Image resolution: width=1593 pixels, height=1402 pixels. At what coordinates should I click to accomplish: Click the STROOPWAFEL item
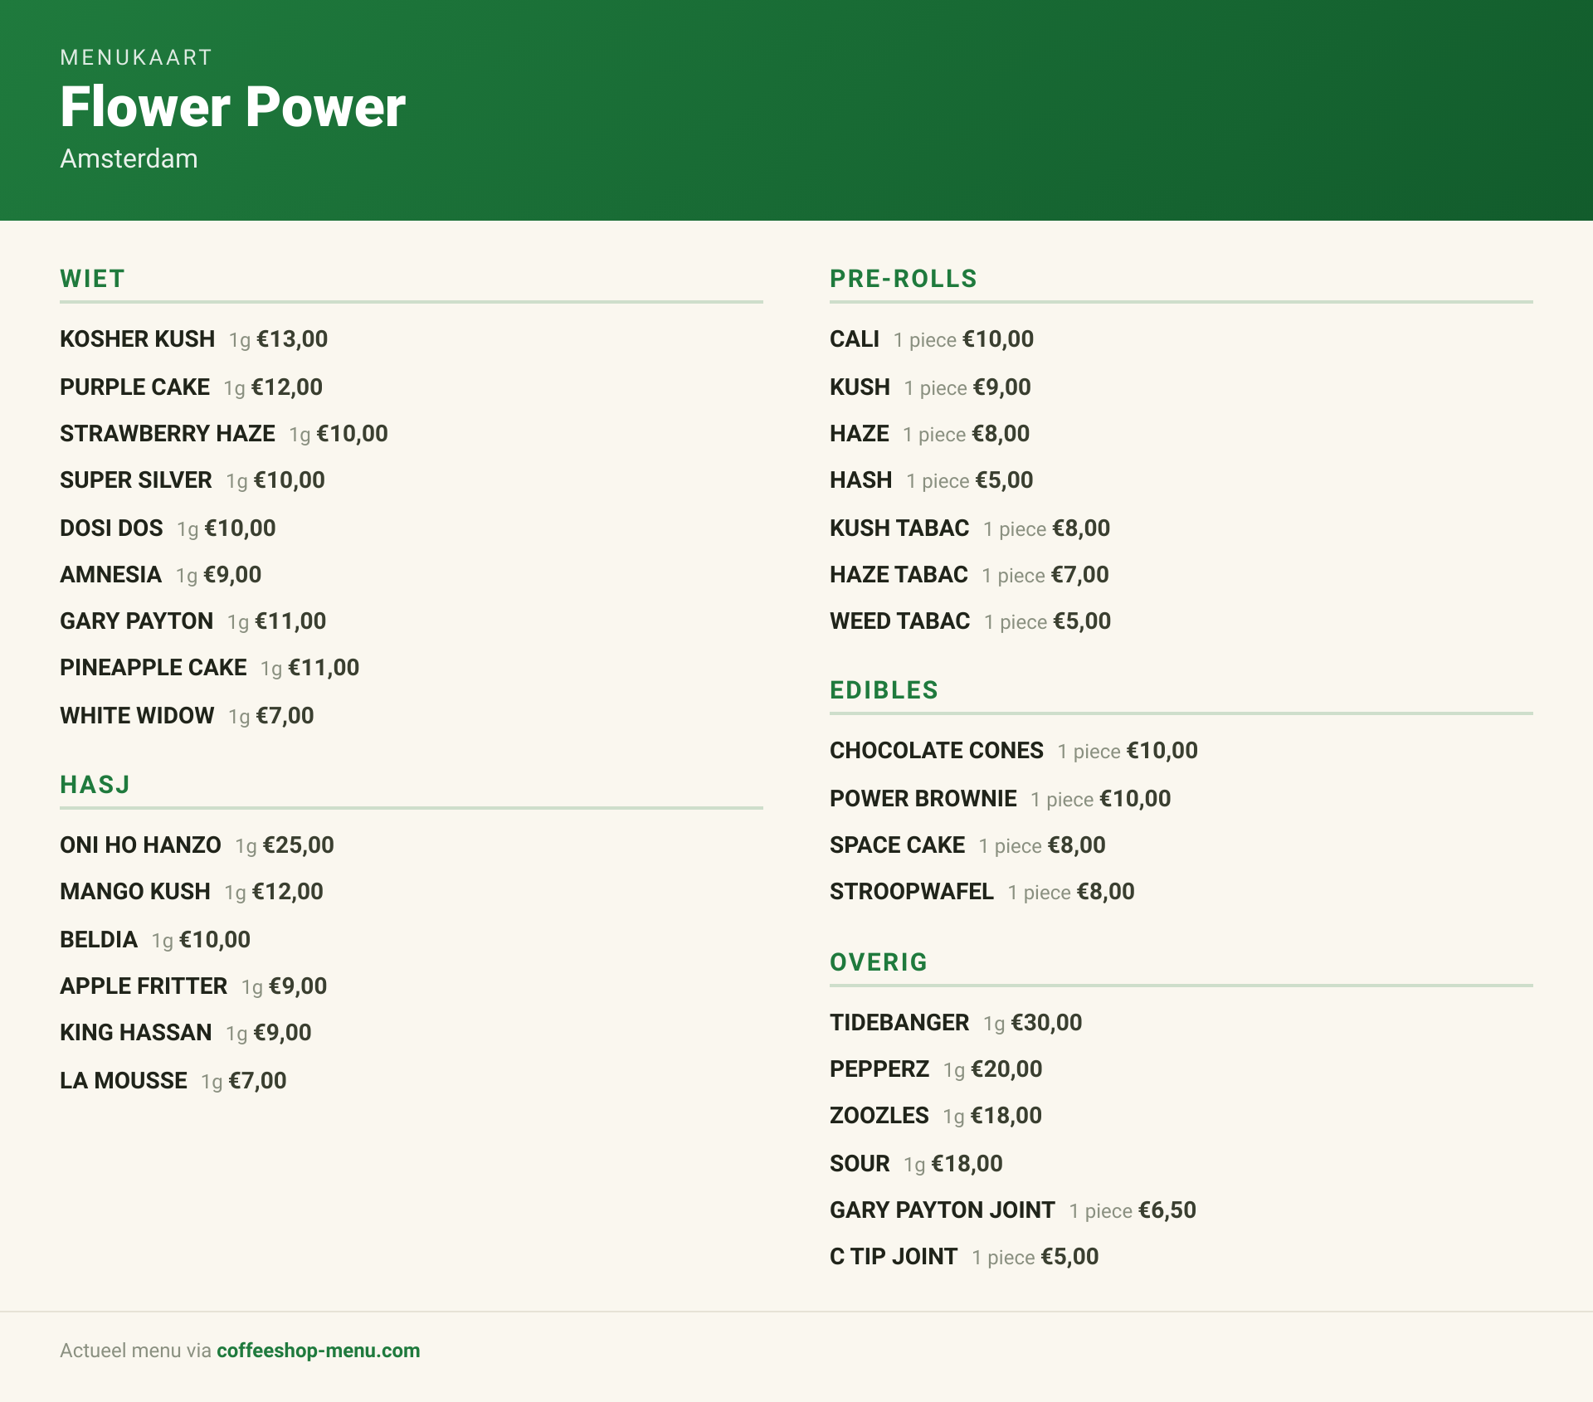(982, 892)
